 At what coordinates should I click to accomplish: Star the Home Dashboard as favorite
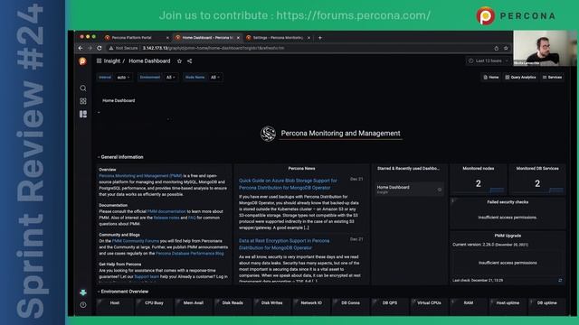[x=179, y=61]
